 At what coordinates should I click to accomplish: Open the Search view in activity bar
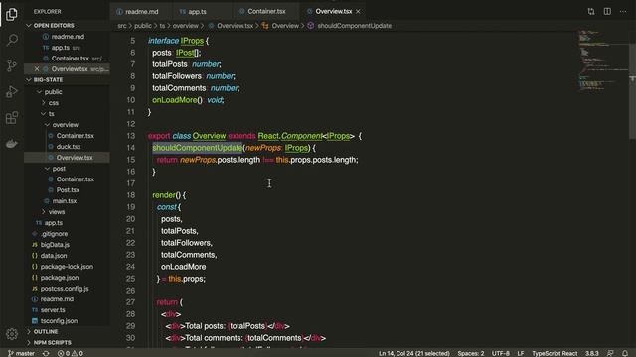pyautogui.click(x=12, y=40)
